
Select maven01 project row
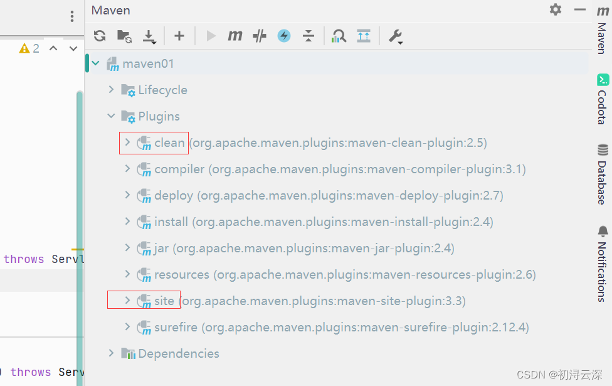pos(337,63)
